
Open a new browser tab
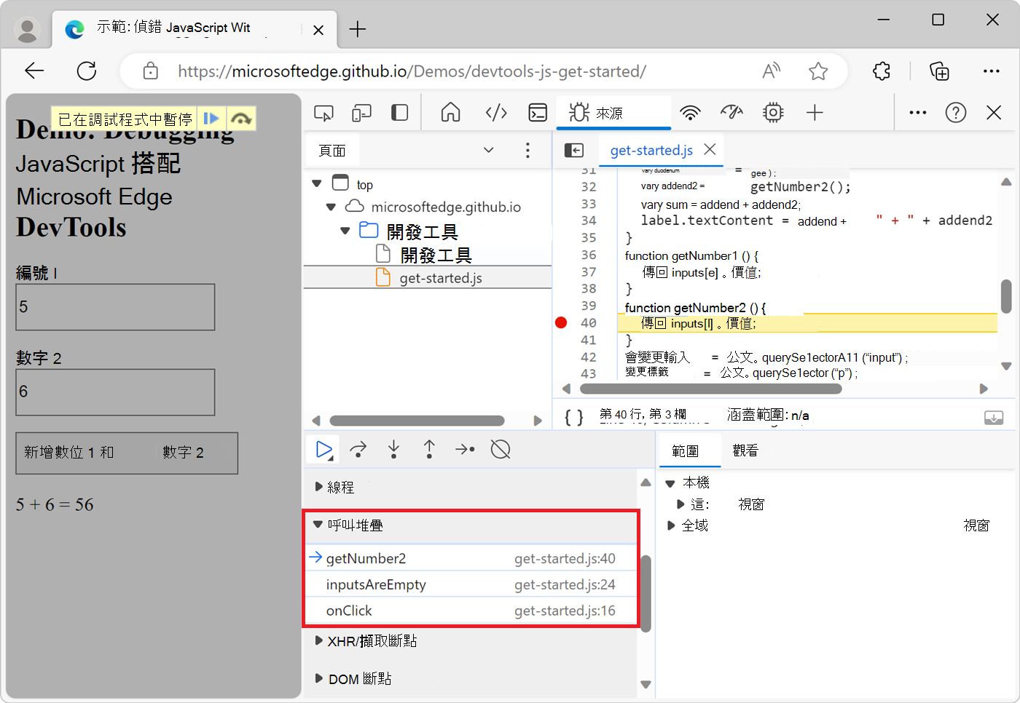point(357,29)
